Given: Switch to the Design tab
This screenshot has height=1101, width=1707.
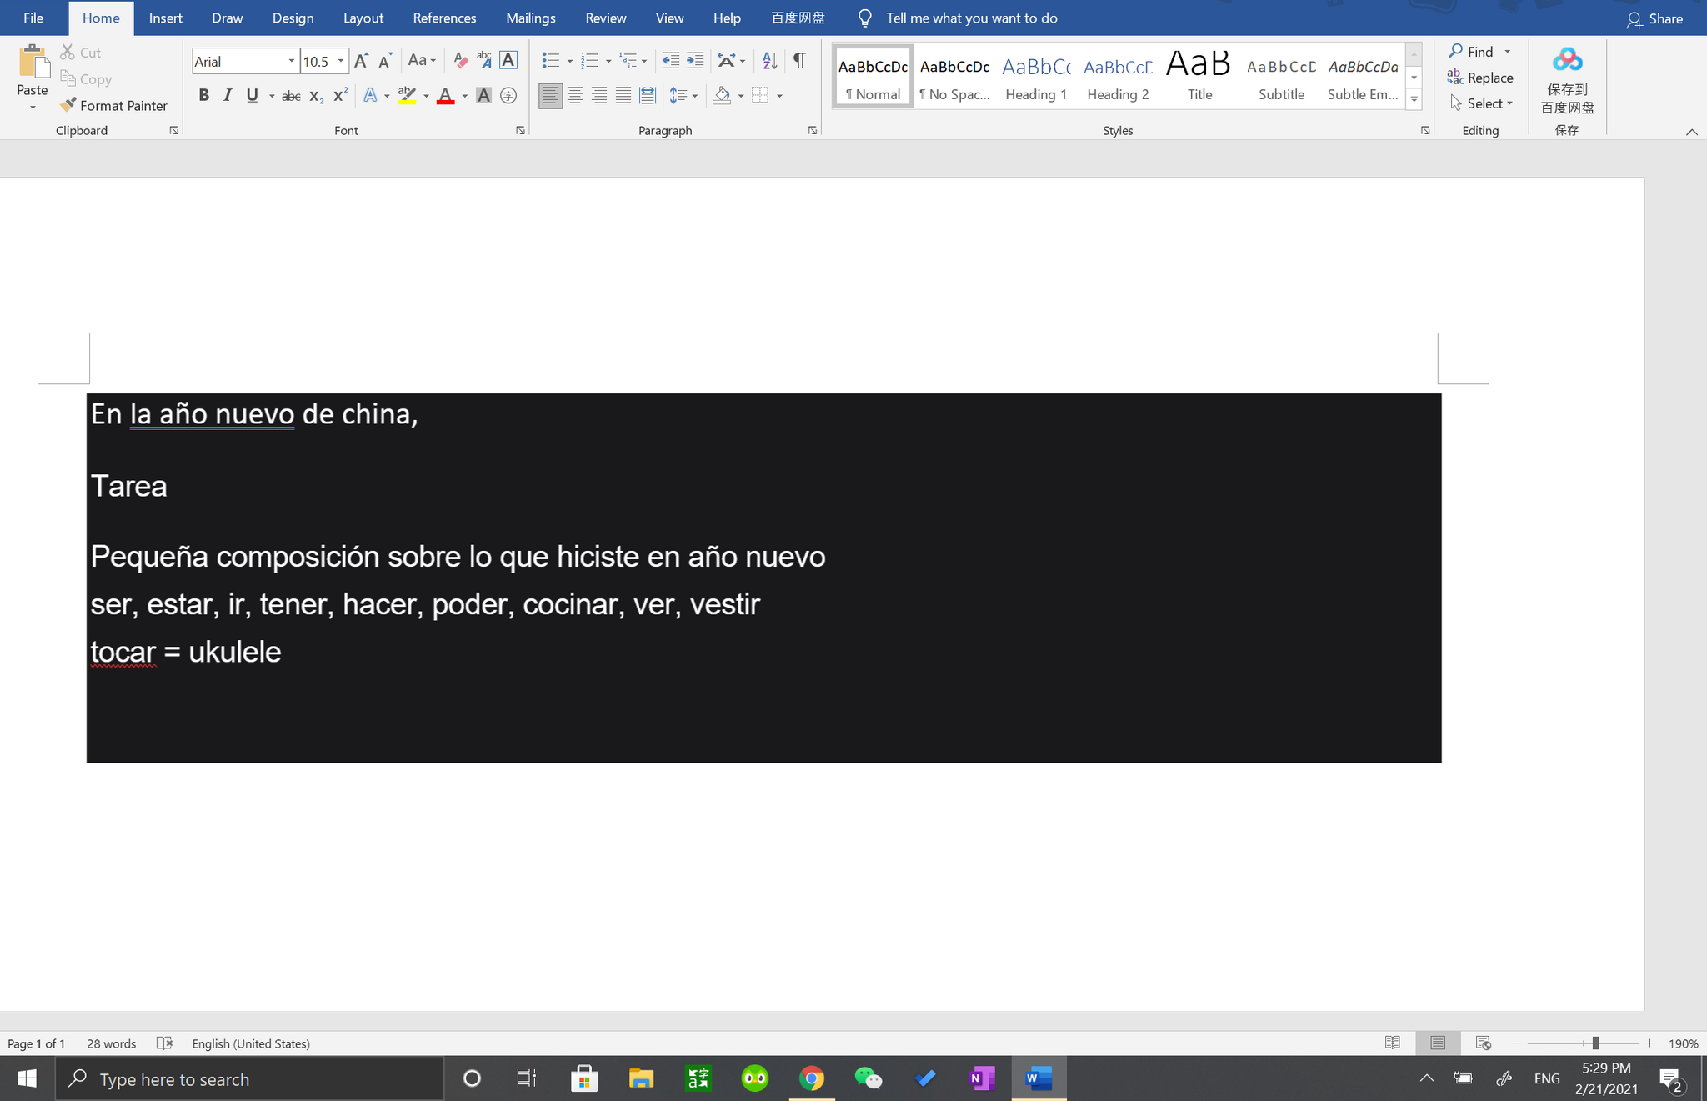Looking at the screenshot, I should coord(293,18).
